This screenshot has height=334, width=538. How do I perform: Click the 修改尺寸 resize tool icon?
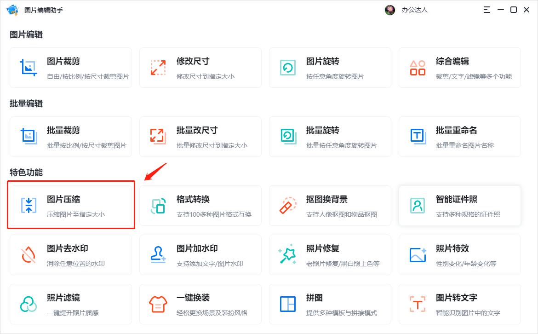pyautogui.click(x=158, y=67)
